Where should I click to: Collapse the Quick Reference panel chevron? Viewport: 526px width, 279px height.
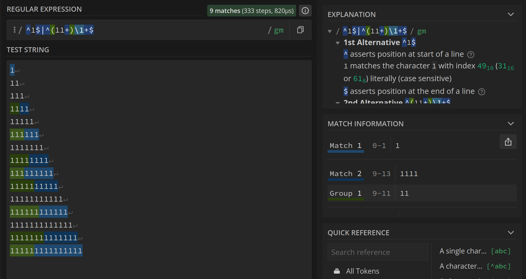pos(511,233)
